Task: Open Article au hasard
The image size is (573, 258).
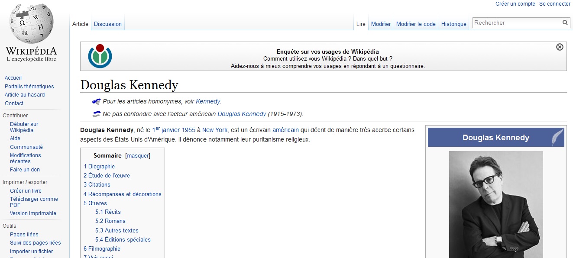Action: [25, 95]
